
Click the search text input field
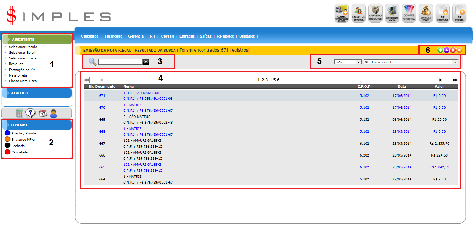click(120, 62)
